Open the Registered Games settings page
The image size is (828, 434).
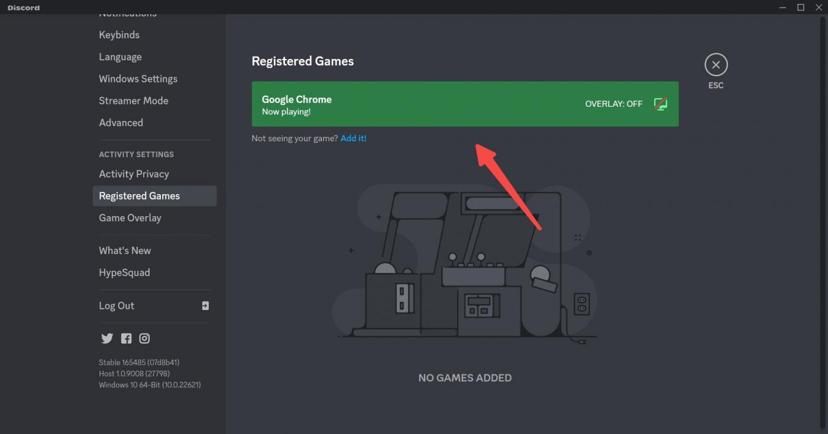coord(140,195)
